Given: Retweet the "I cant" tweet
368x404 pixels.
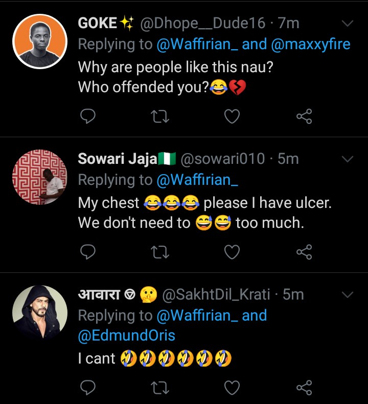Looking at the screenshot, I should click(x=160, y=387).
